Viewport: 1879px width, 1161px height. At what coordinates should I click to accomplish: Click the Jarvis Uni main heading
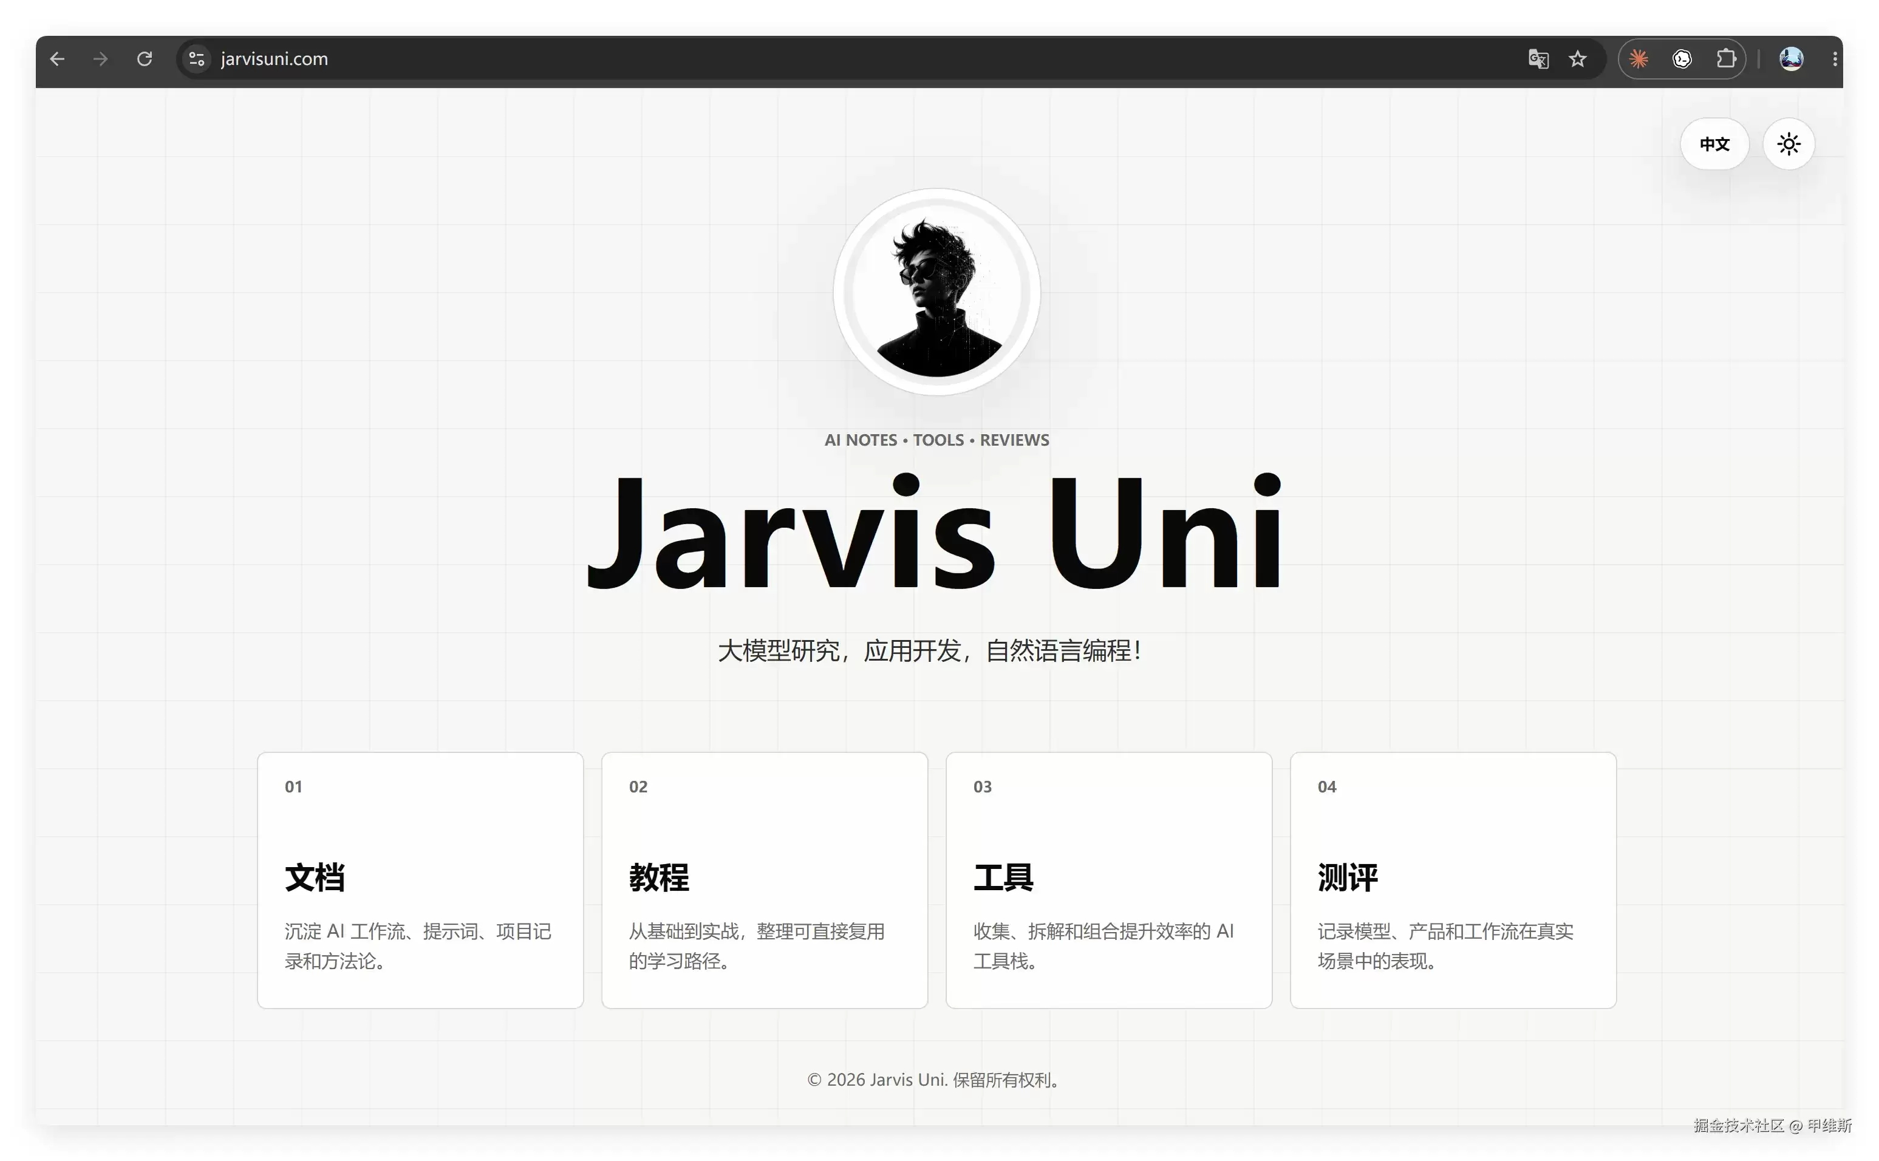coord(935,532)
